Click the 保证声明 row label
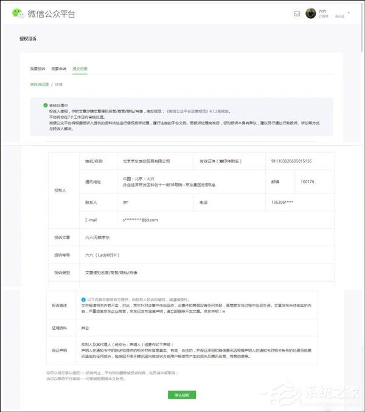 click(x=60, y=351)
